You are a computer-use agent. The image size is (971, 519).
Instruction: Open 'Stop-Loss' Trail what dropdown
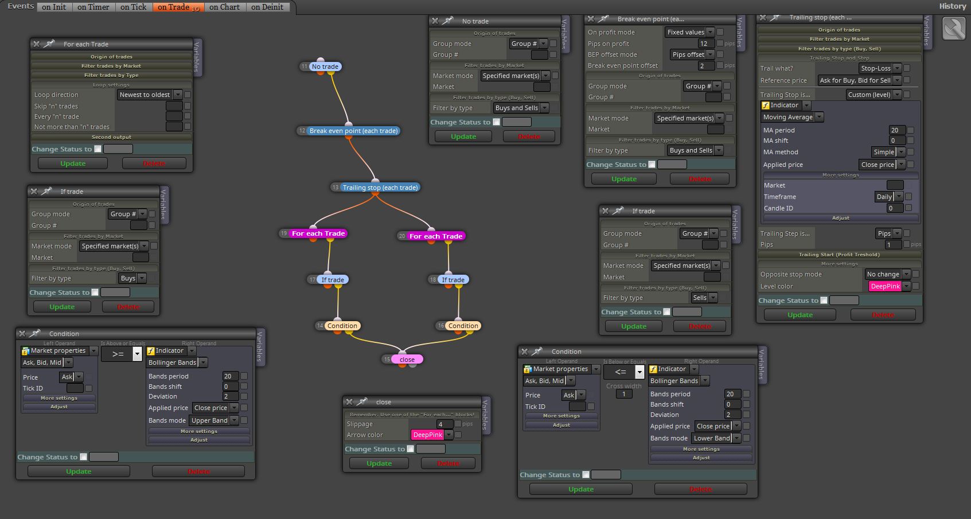click(880, 68)
